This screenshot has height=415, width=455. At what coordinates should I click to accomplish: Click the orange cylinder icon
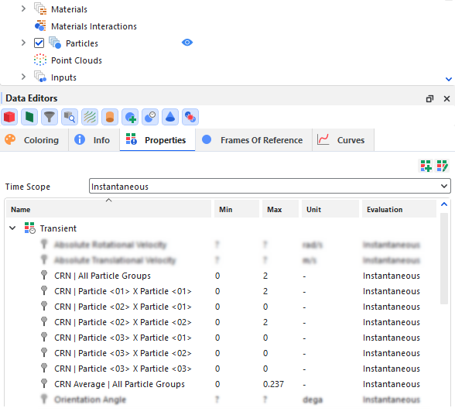[110, 117]
